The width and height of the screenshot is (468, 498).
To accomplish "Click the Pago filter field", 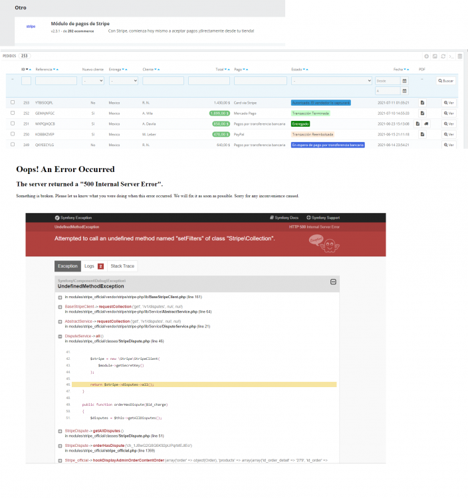I will point(261,81).
